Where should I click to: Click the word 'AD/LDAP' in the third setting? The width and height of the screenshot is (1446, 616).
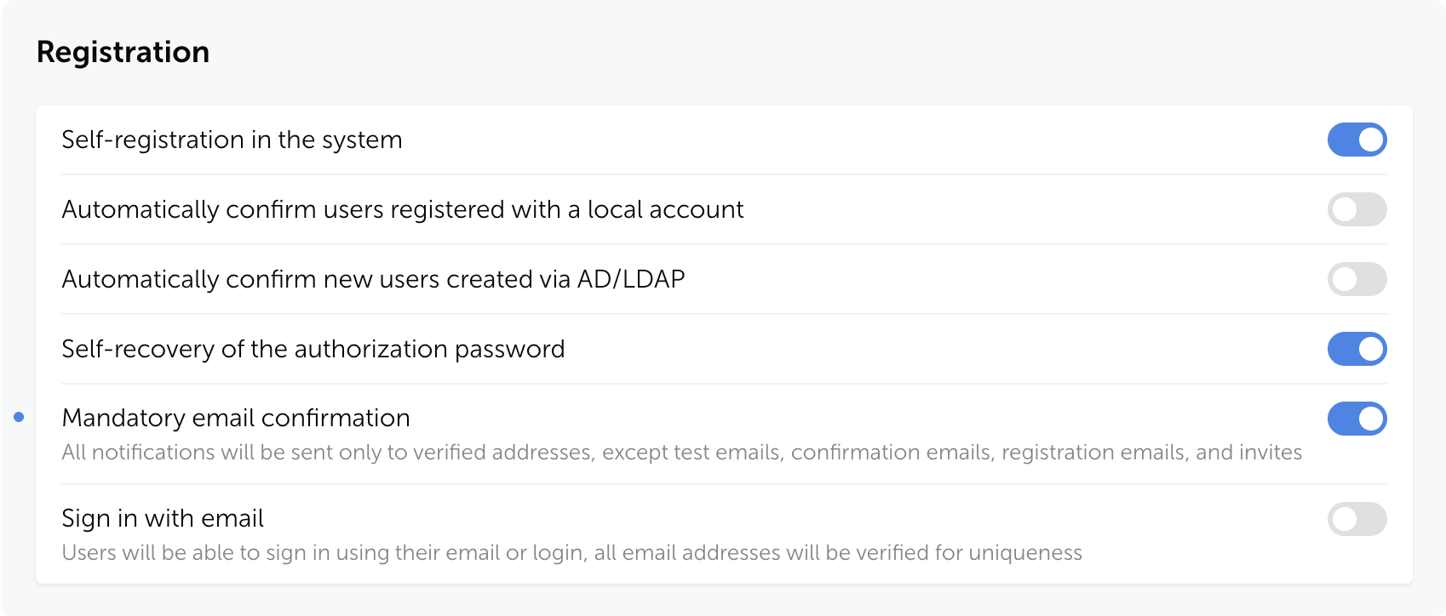tap(631, 279)
